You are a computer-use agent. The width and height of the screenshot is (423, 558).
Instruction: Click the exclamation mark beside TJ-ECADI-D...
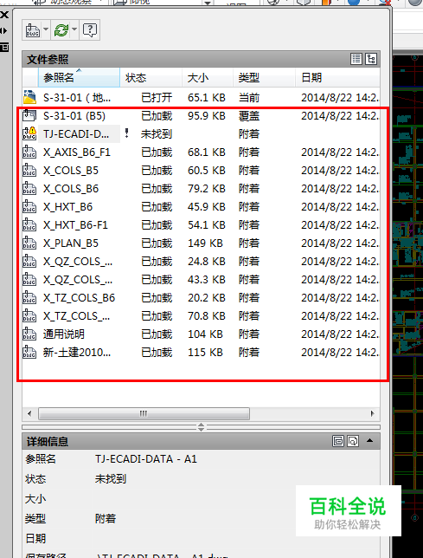click(127, 133)
